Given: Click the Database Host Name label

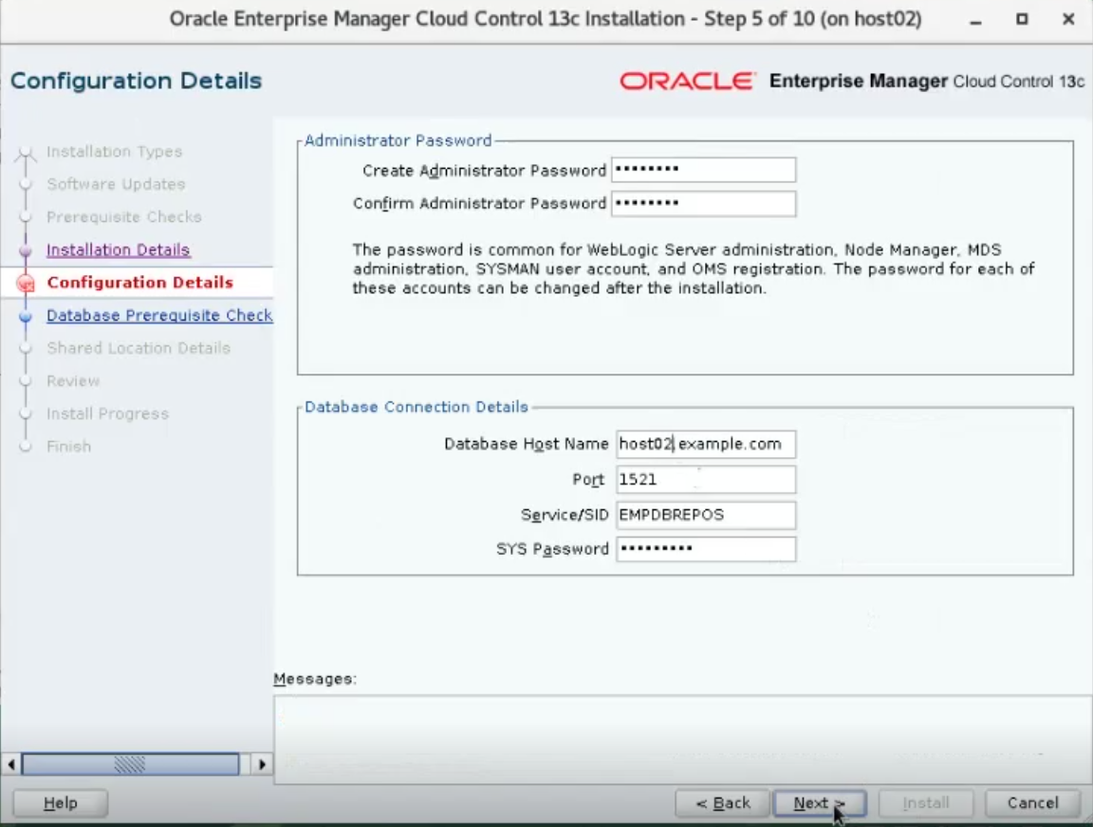Looking at the screenshot, I should (527, 444).
